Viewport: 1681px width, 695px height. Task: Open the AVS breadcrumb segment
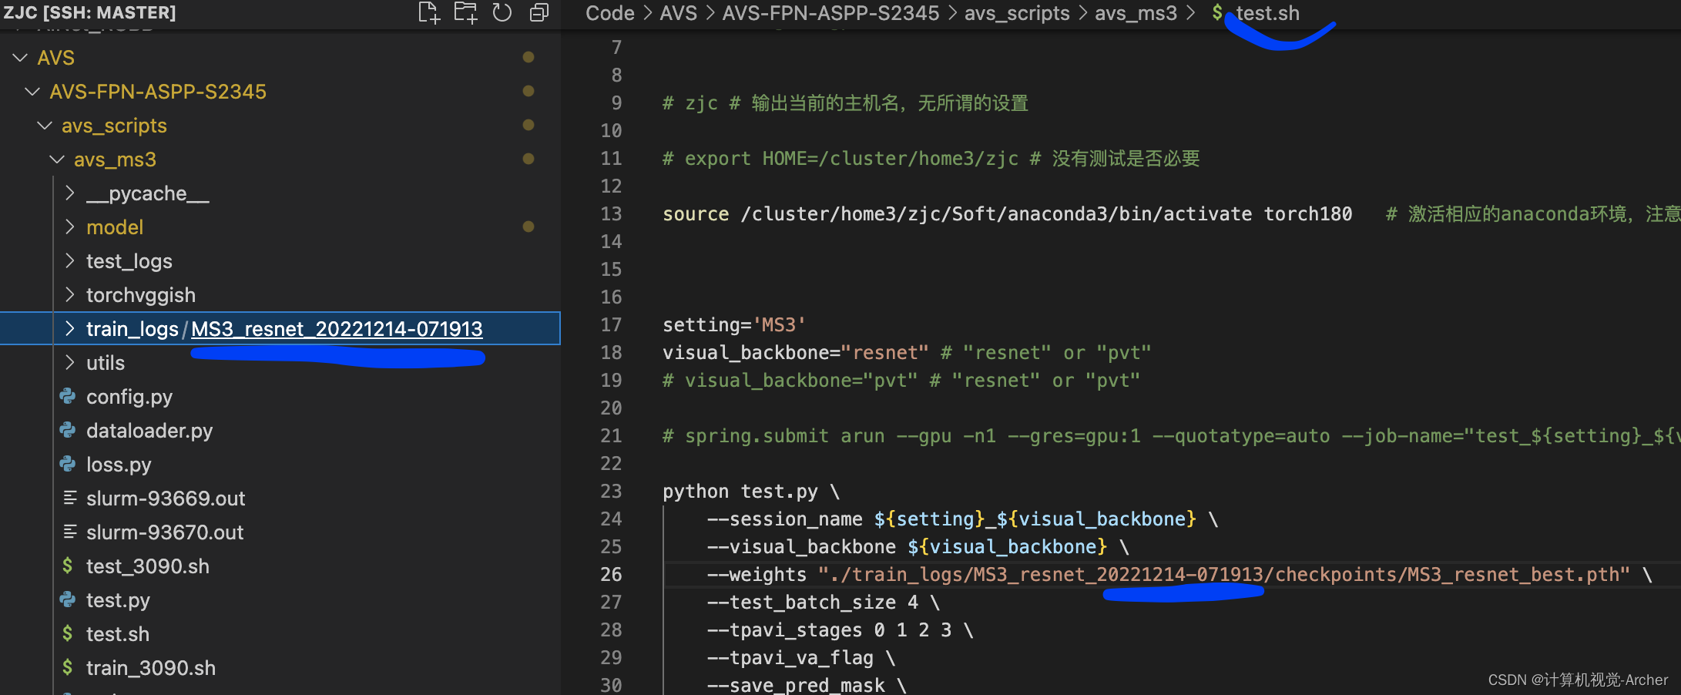tap(679, 13)
